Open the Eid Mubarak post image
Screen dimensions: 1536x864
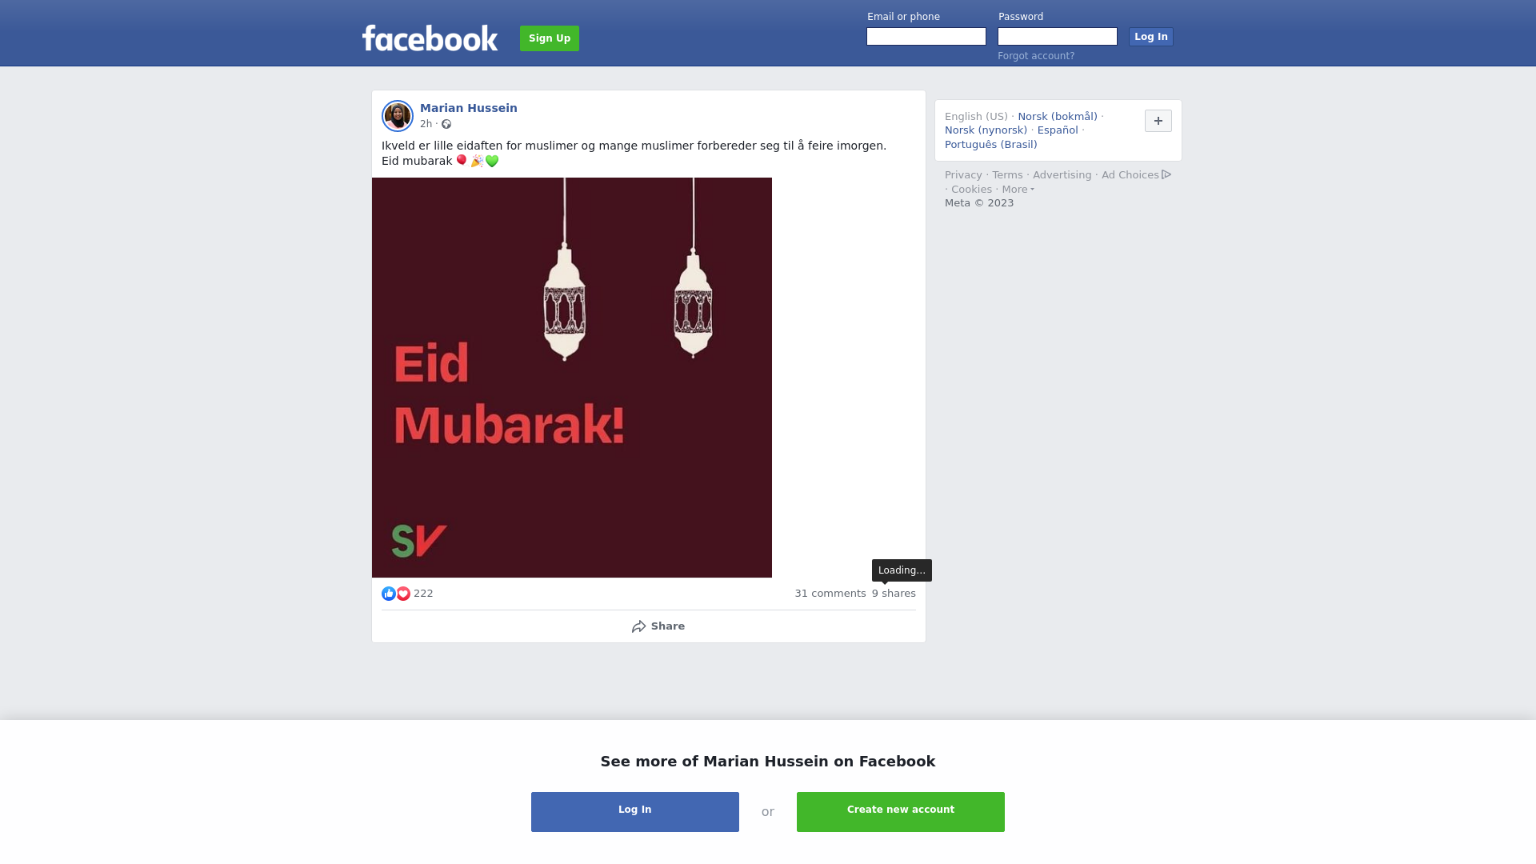pyautogui.click(x=572, y=378)
